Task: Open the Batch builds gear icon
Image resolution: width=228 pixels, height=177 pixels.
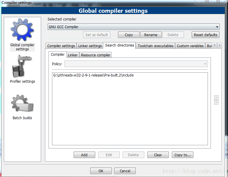Action: tap(22, 103)
